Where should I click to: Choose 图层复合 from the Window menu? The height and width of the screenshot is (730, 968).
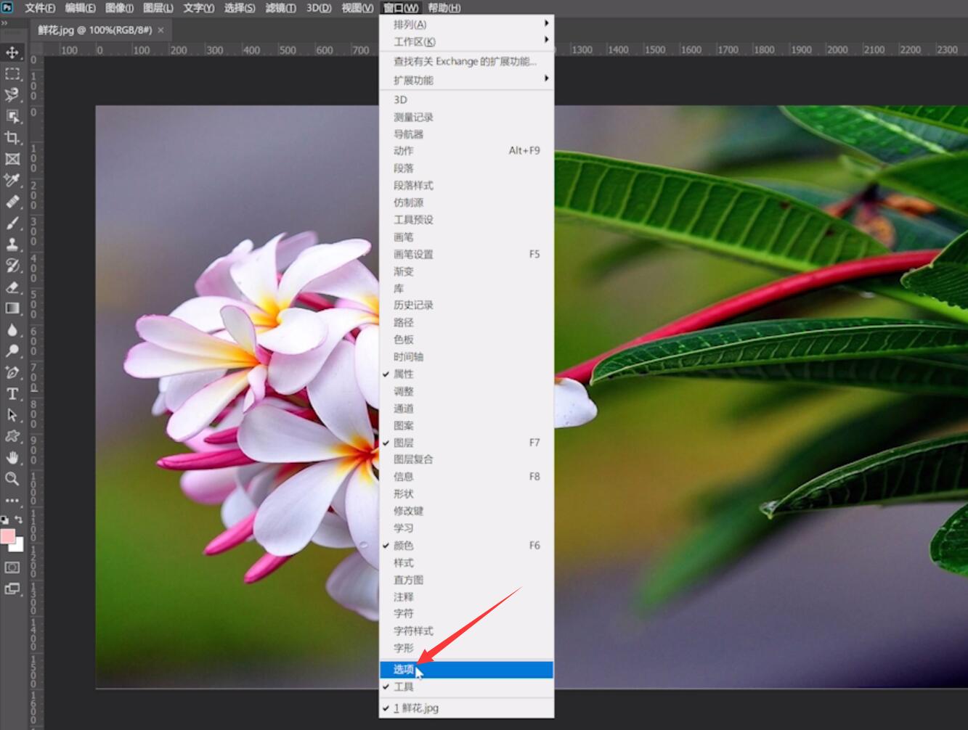[466, 459]
